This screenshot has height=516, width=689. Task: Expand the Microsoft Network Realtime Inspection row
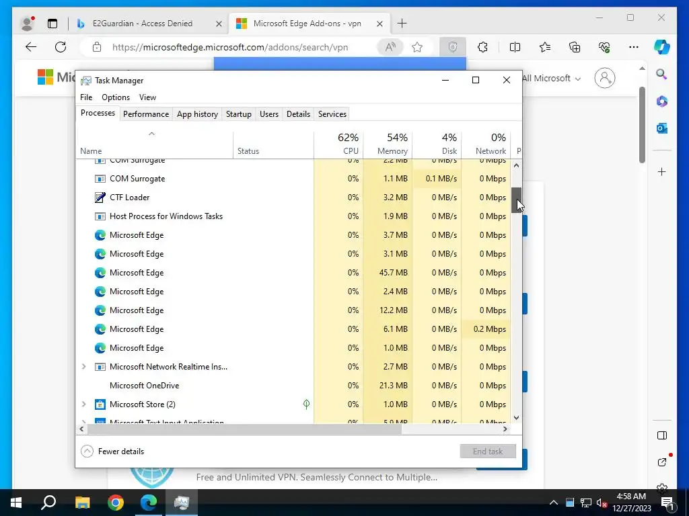click(x=83, y=366)
